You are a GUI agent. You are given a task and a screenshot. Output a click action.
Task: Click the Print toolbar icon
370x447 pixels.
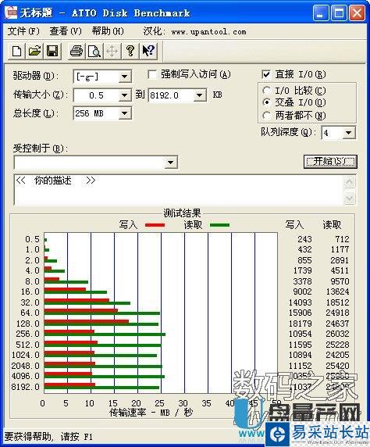pyautogui.click(x=76, y=51)
